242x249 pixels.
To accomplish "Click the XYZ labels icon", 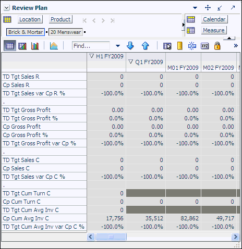I will pyautogui.click(x=204, y=46).
